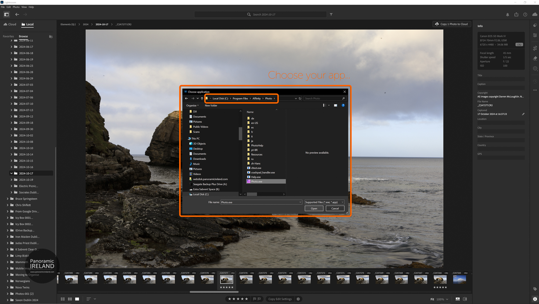Open the help question mark icon in Lightroom header
Viewport: 539px width, 304px height.
[x=525, y=15]
